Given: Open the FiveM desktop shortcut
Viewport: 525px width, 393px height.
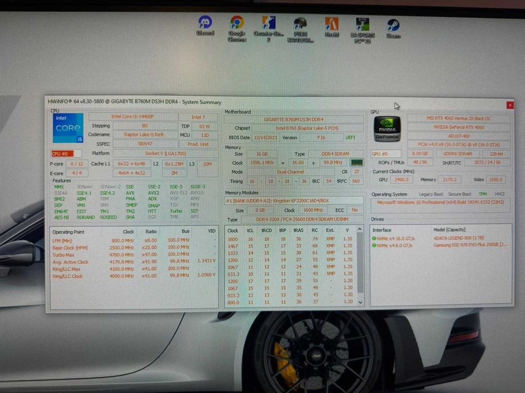Looking at the screenshot, I should pos(332,28).
